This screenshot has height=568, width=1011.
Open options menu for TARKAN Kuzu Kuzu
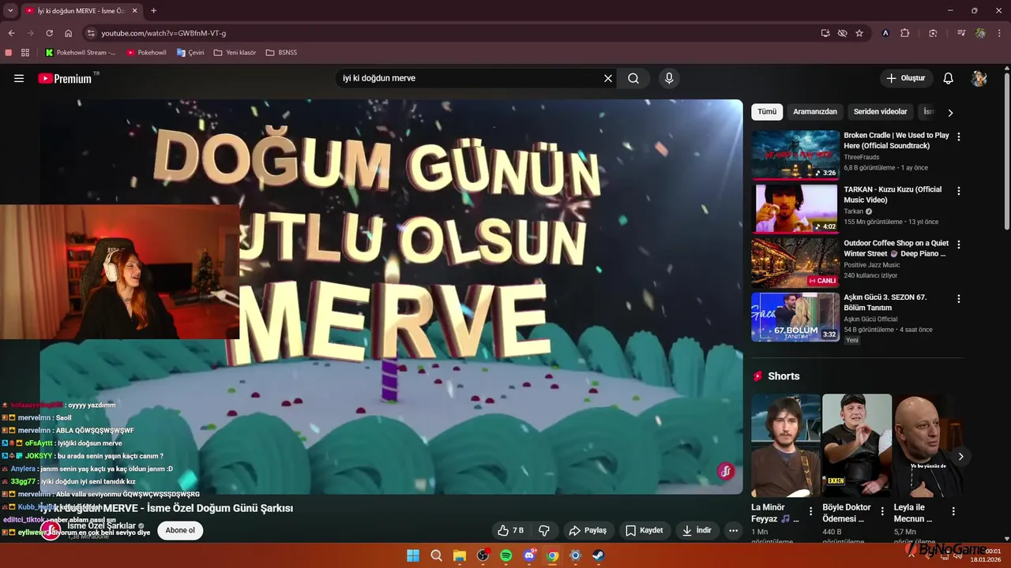(959, 191)
